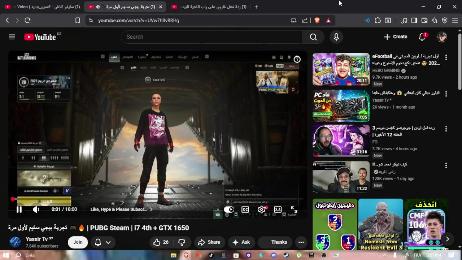The width and height of the screenshot is (462, 260).
Task: Open the account avatar menu
Action: (x=442, y=37)
